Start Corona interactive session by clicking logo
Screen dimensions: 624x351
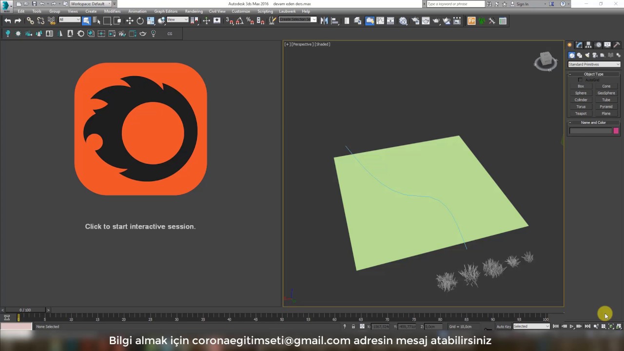pyautogui.click(x=141, y=129)
